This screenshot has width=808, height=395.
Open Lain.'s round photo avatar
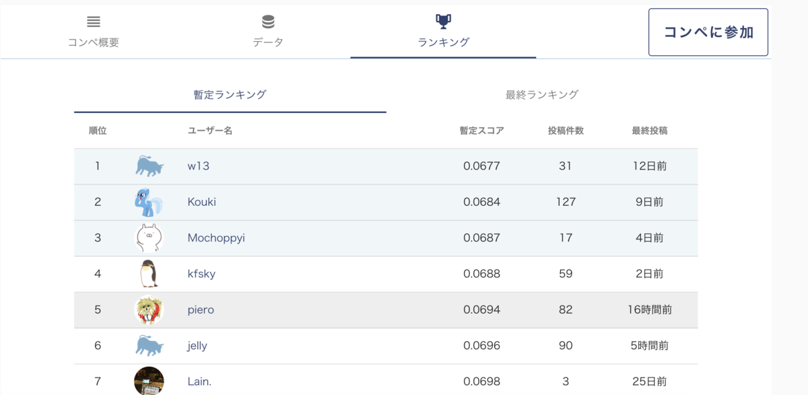(x=149, y=381)
